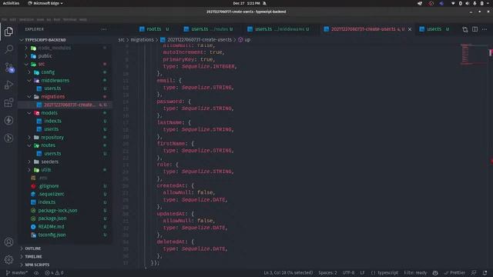Click the Copilot-like face icon in status bar
493x277 pixels.
(435, 273)
